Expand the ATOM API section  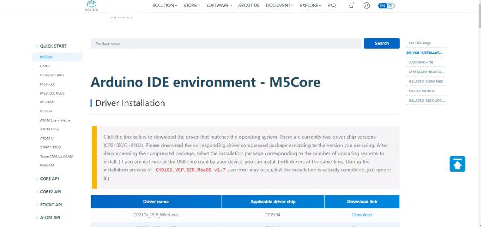pyautogui.click(x=48, y=217)
